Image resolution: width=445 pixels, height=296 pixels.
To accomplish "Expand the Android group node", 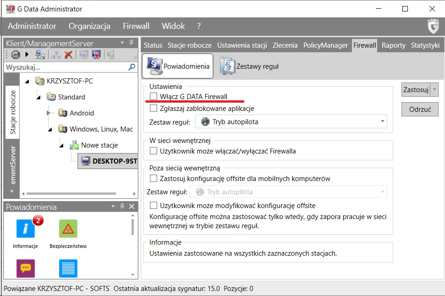I will pyautogui.click(x=49, y=113).
